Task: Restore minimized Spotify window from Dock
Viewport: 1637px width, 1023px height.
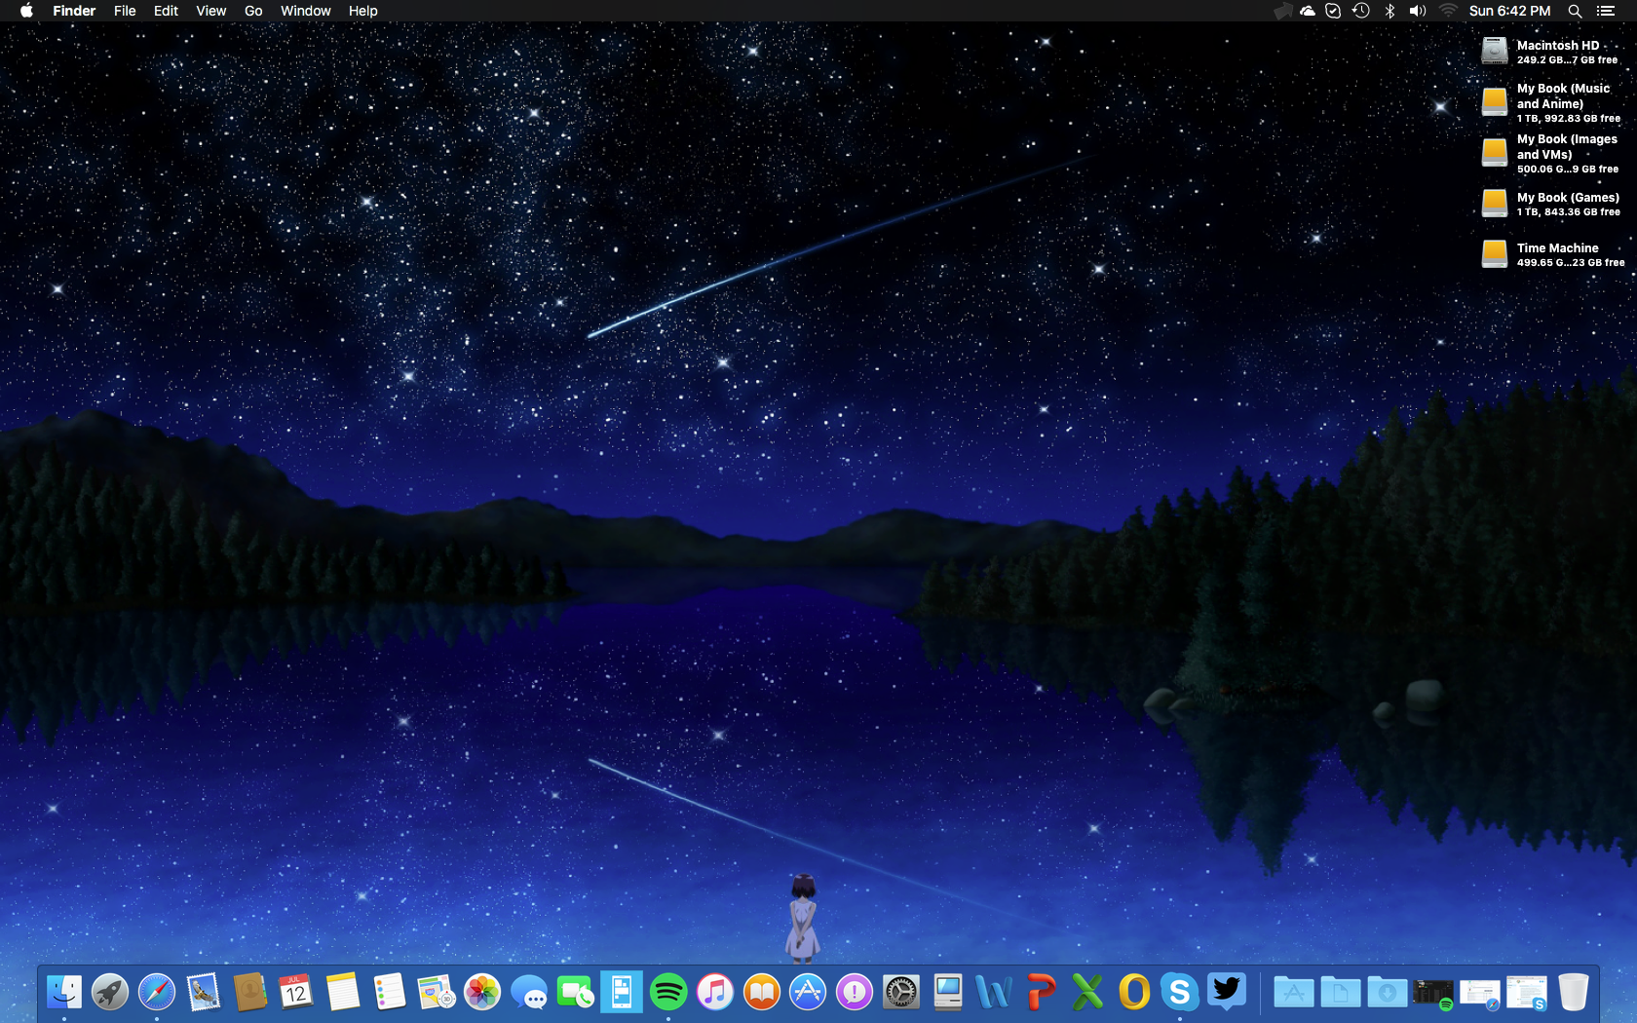Action: [1433, 992]
